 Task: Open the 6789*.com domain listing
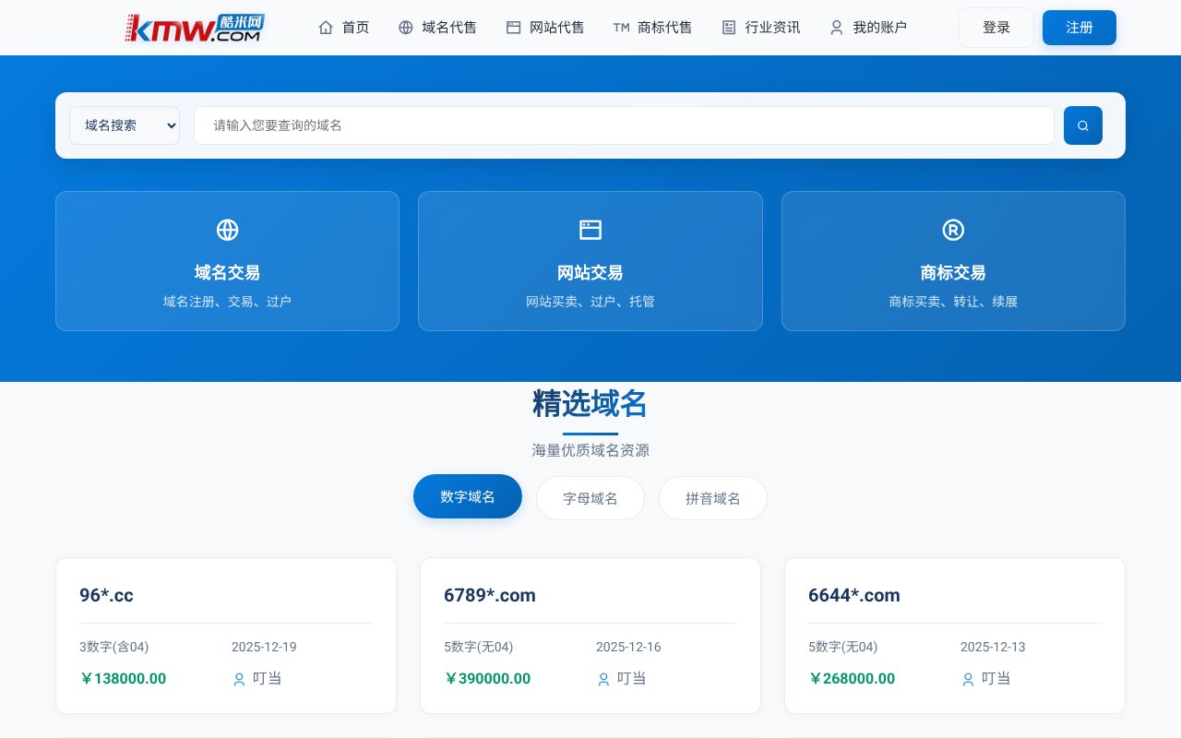[490, 595]
